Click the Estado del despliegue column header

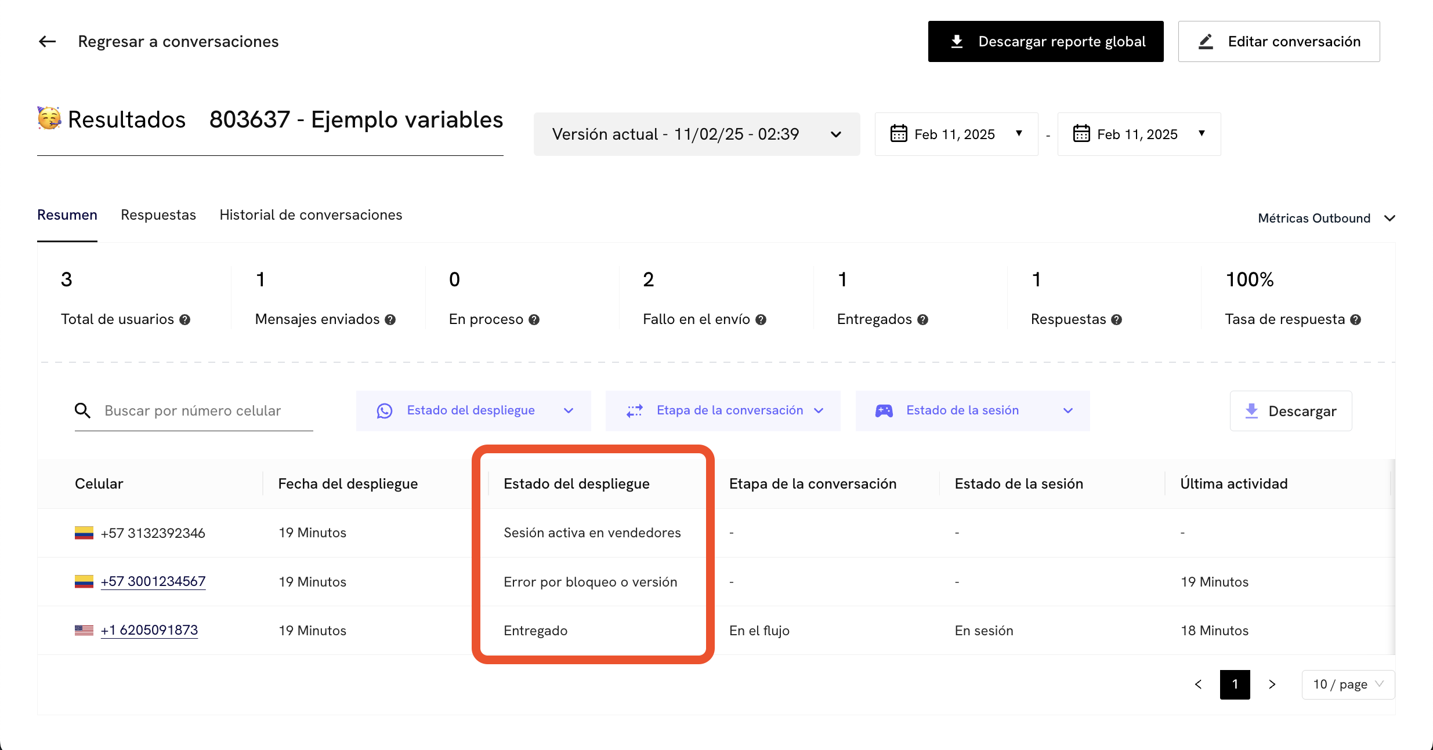pyautogui.click(x=577, y=484)
